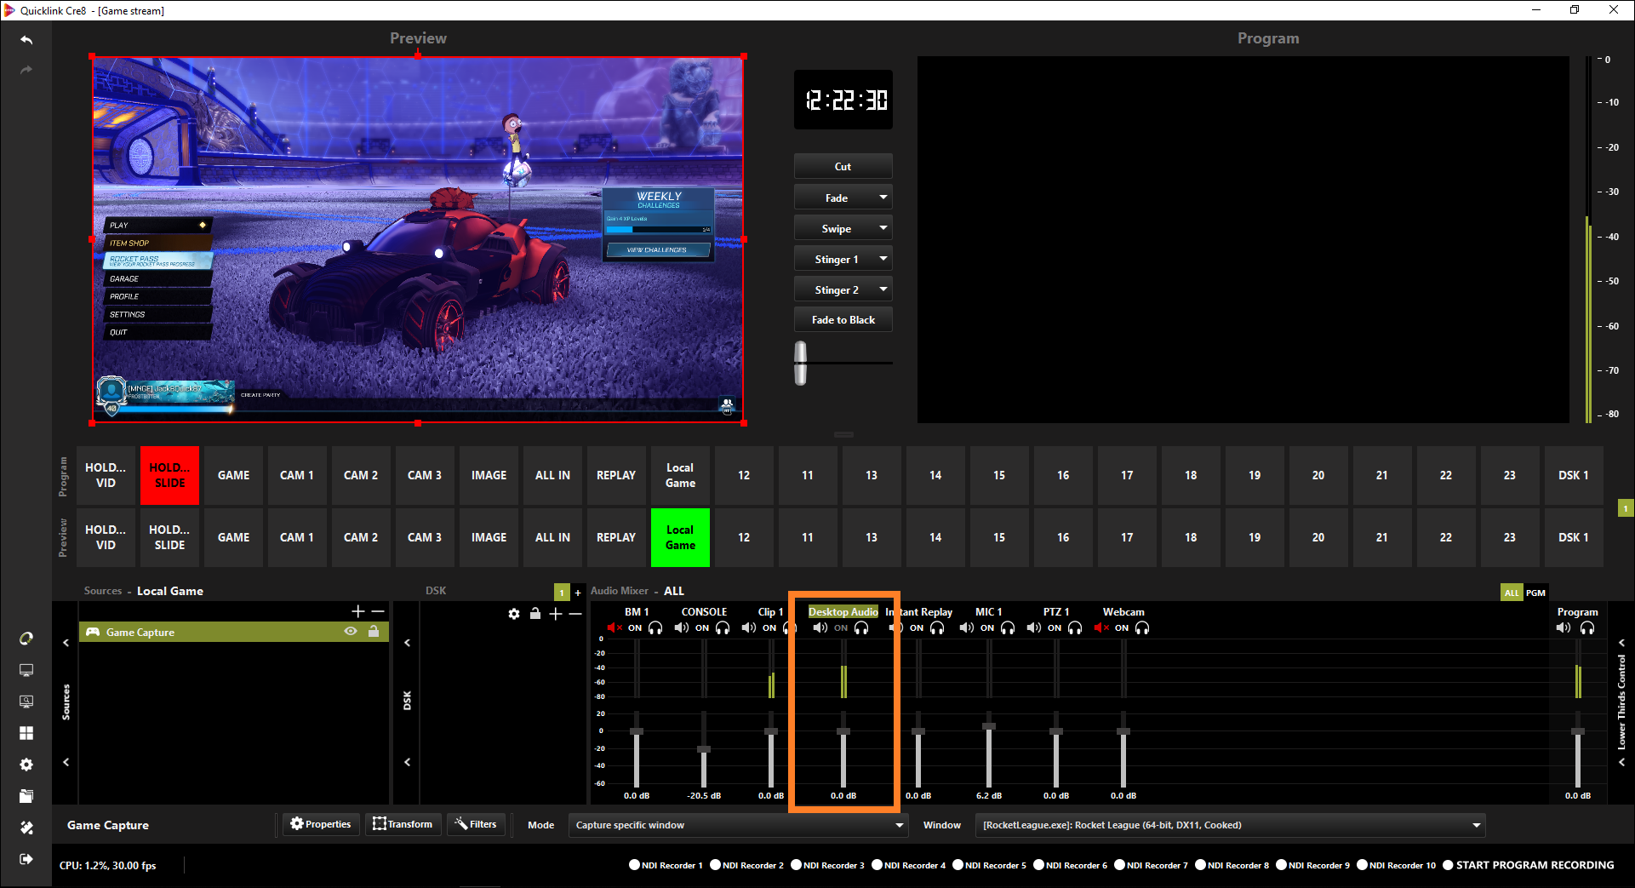Add a DSK item with the plus icon
This screenshot has width=1635, height=888.
[556, 613]
